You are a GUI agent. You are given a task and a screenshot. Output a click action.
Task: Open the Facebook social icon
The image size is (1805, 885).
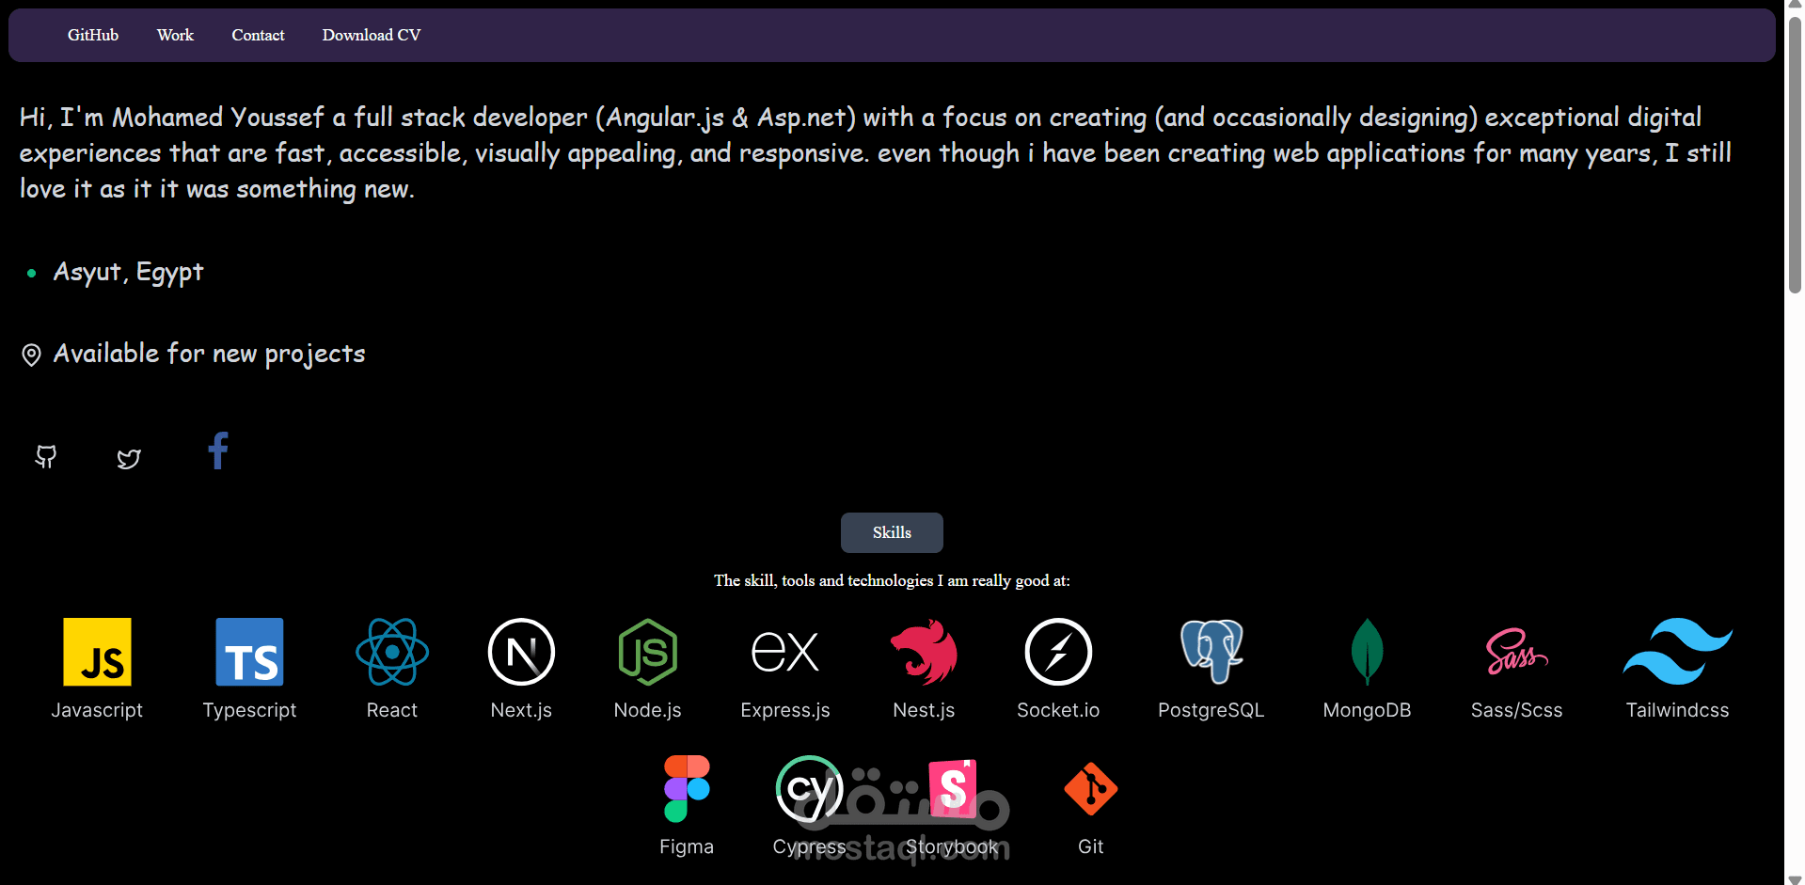(x=218, y=450)
